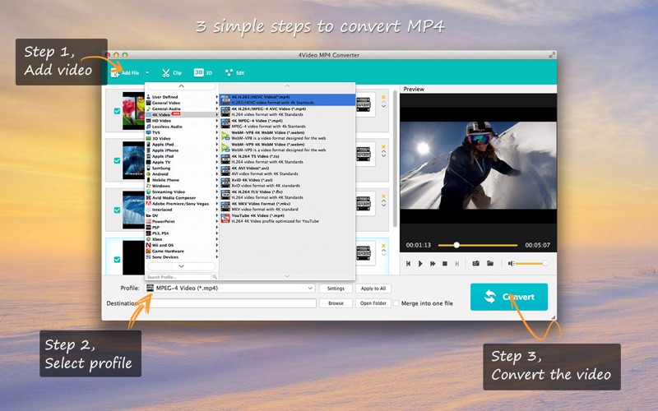Viewport: 658px width, 411px height.
Task: Expand the Streaming Video category
Action: point(182,192)
